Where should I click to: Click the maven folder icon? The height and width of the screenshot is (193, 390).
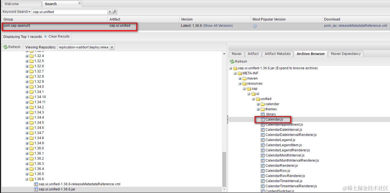244,78
